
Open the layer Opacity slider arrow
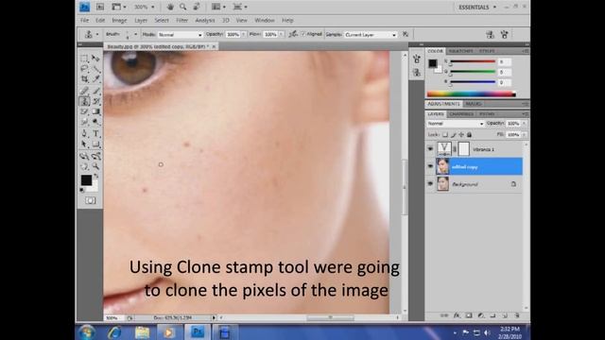pos(524,124)
